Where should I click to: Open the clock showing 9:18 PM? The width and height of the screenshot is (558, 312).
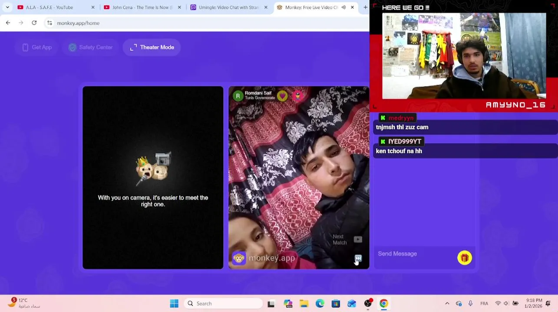tap(533, 303)
